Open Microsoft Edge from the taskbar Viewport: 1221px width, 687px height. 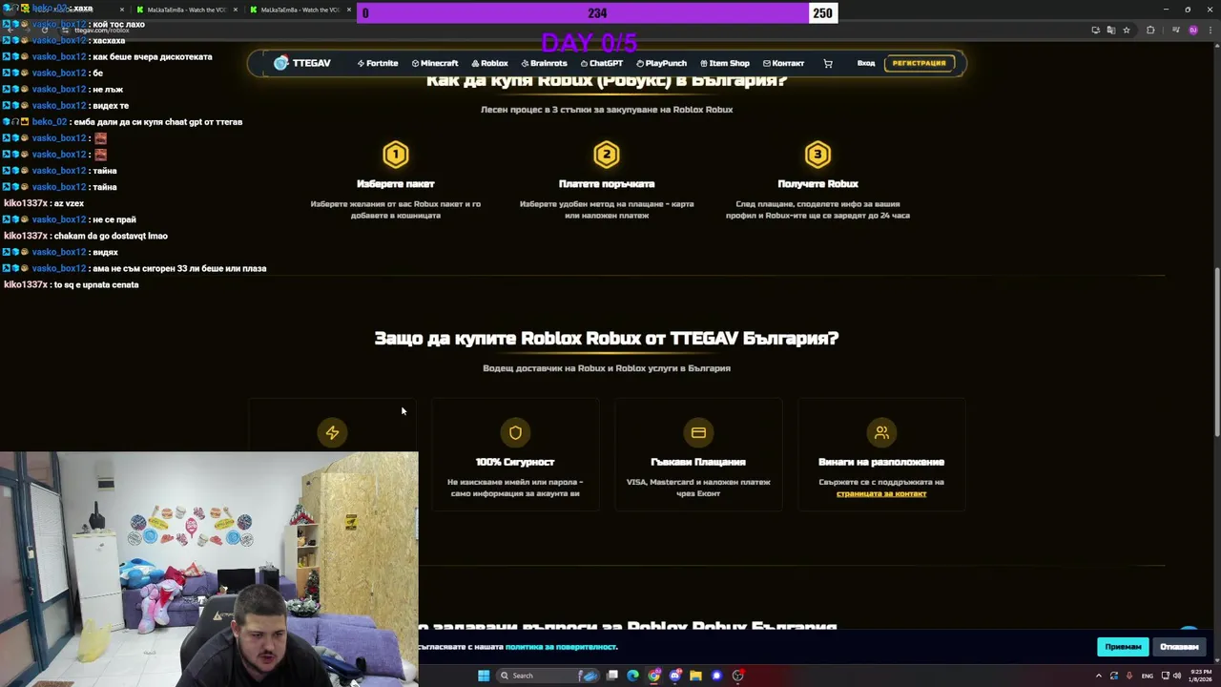[x=632, y=676]
